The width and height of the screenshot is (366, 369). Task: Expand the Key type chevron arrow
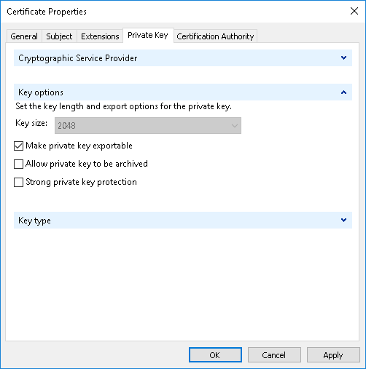343,221
